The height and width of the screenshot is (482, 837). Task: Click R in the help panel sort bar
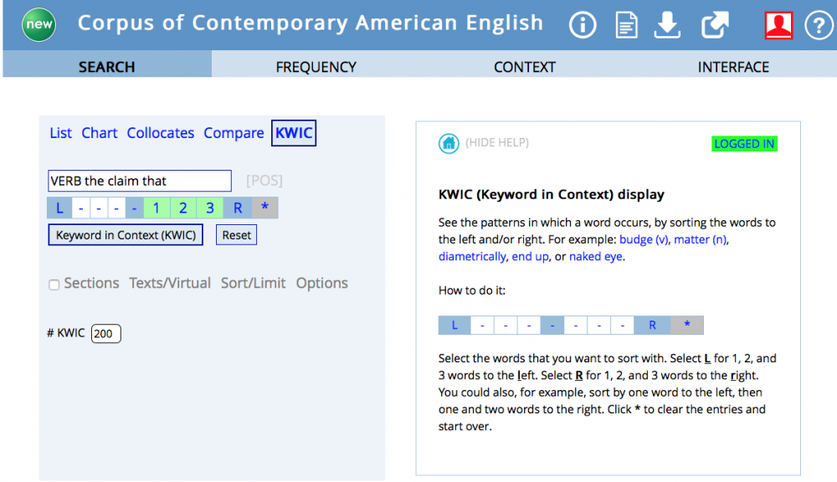click(652, 325)
